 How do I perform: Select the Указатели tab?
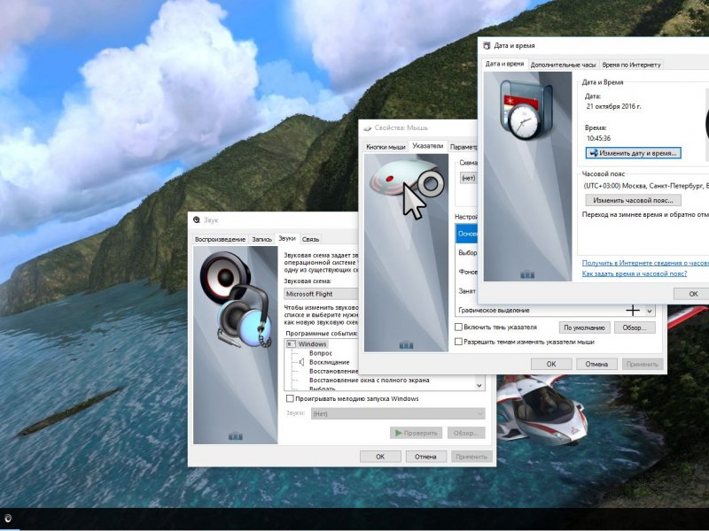pos(428,146)
